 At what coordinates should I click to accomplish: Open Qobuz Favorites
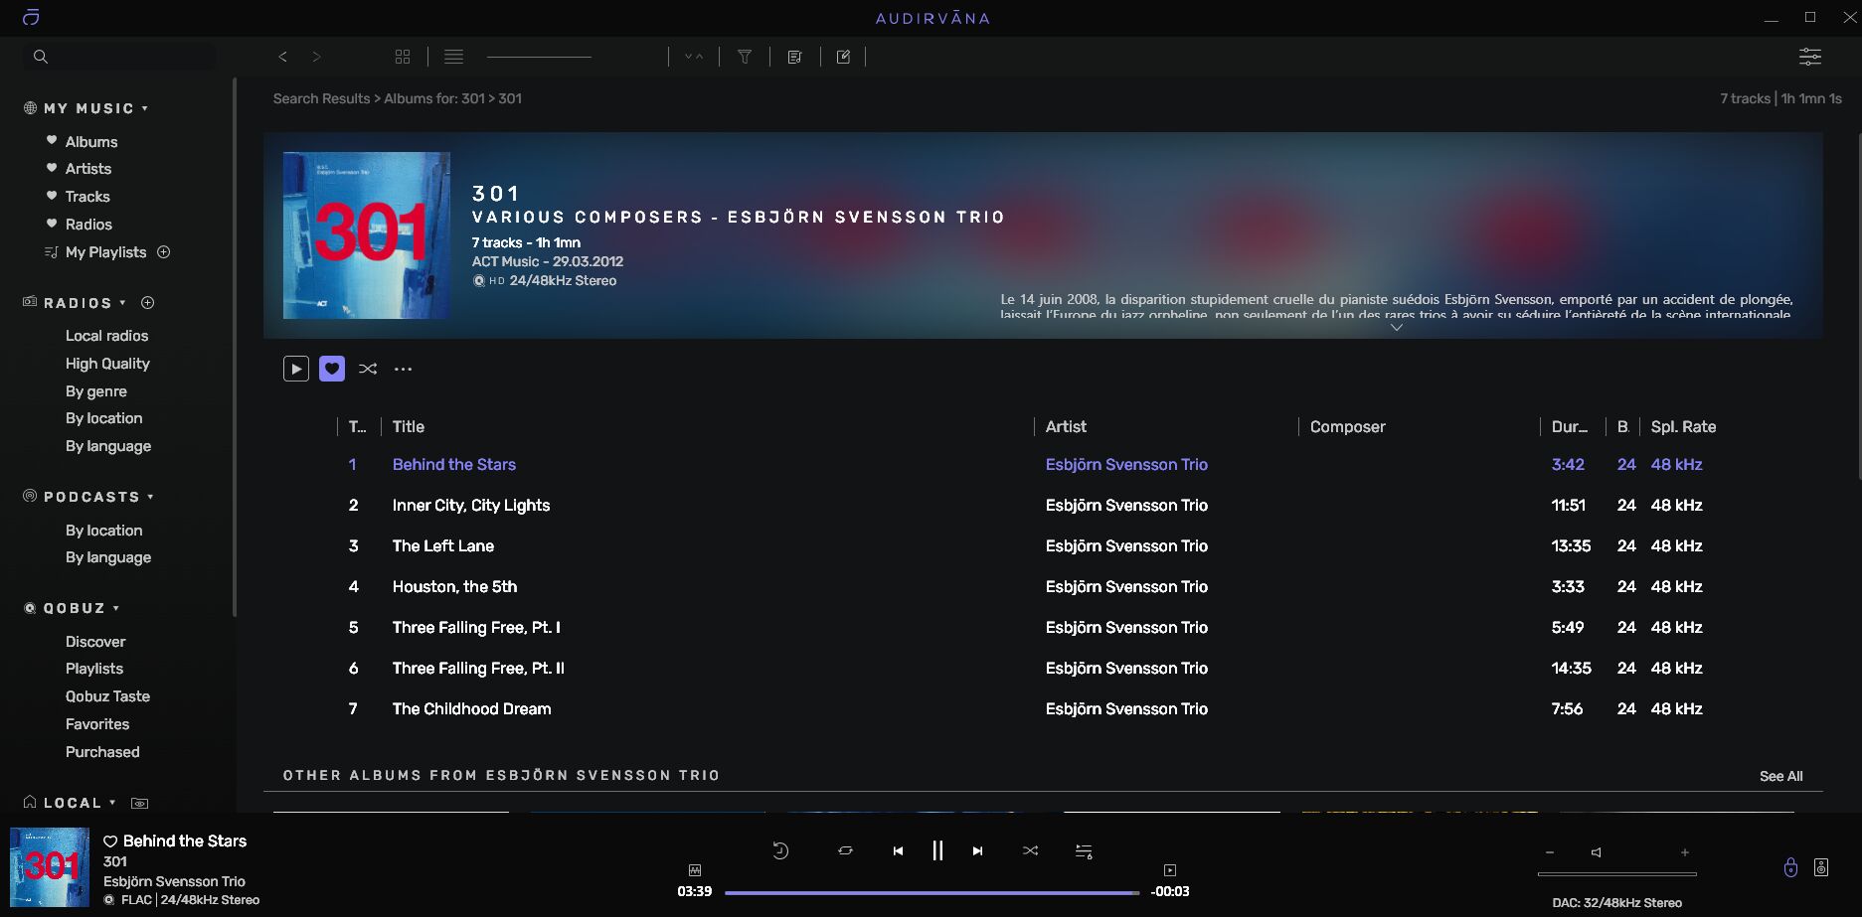pyautogui.click(x=97, y=724)
